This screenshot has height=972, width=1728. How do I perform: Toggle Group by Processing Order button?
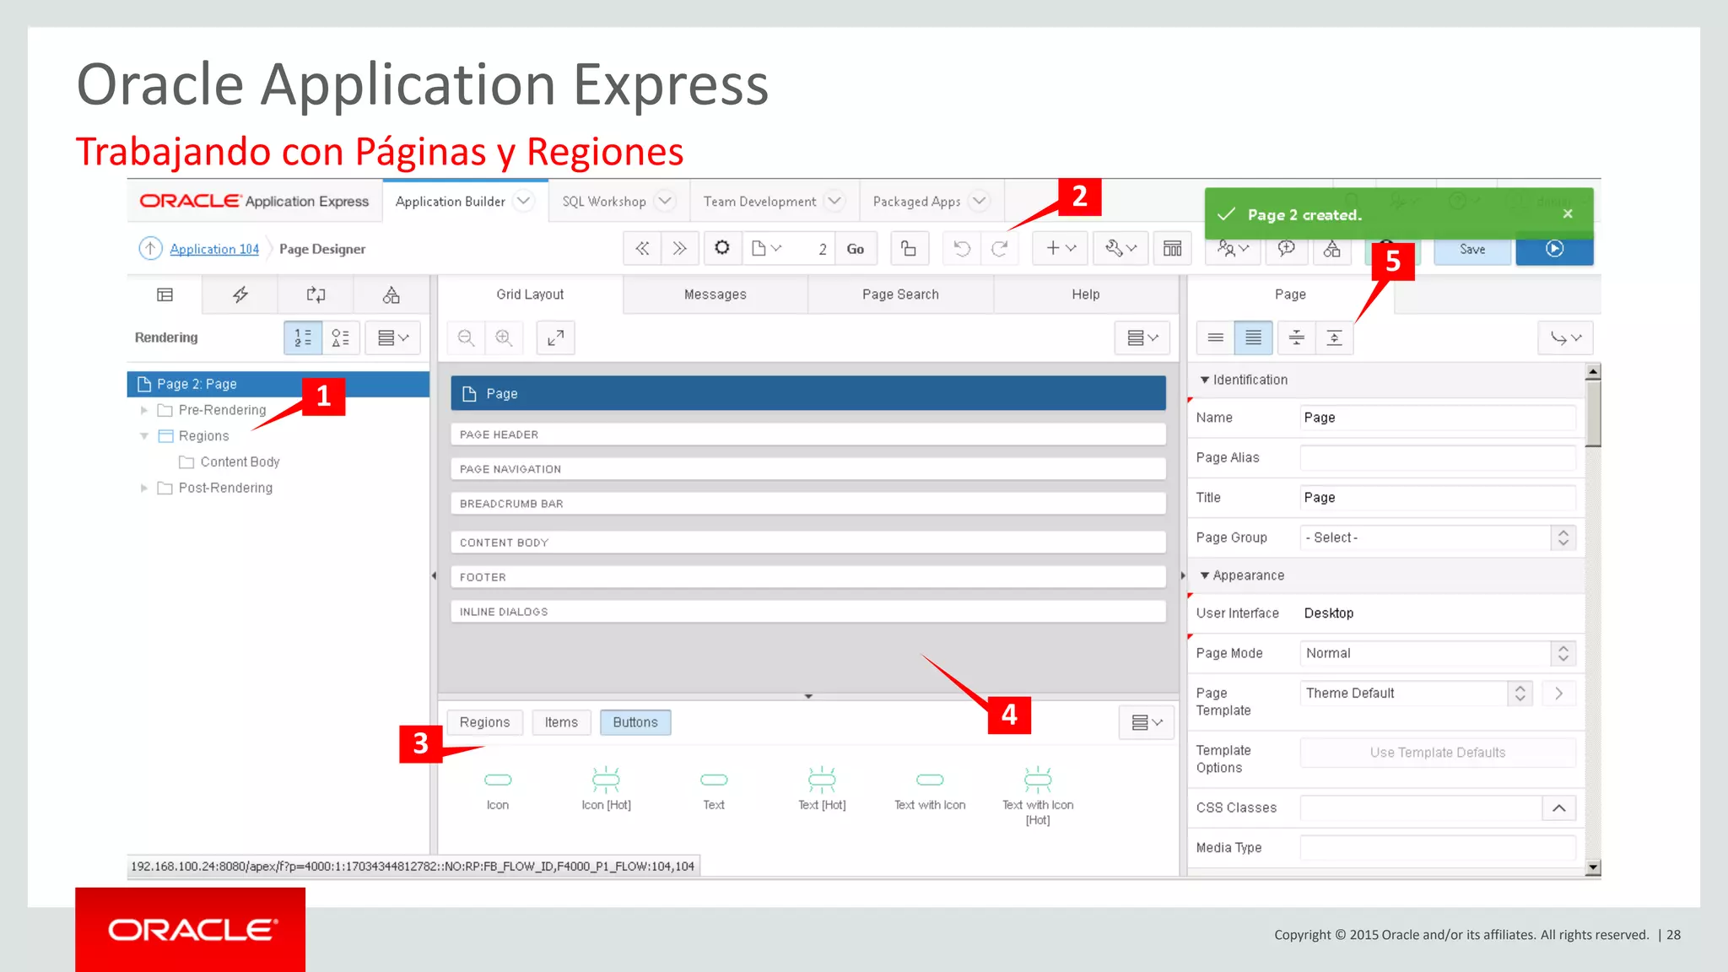pos(303,337)
